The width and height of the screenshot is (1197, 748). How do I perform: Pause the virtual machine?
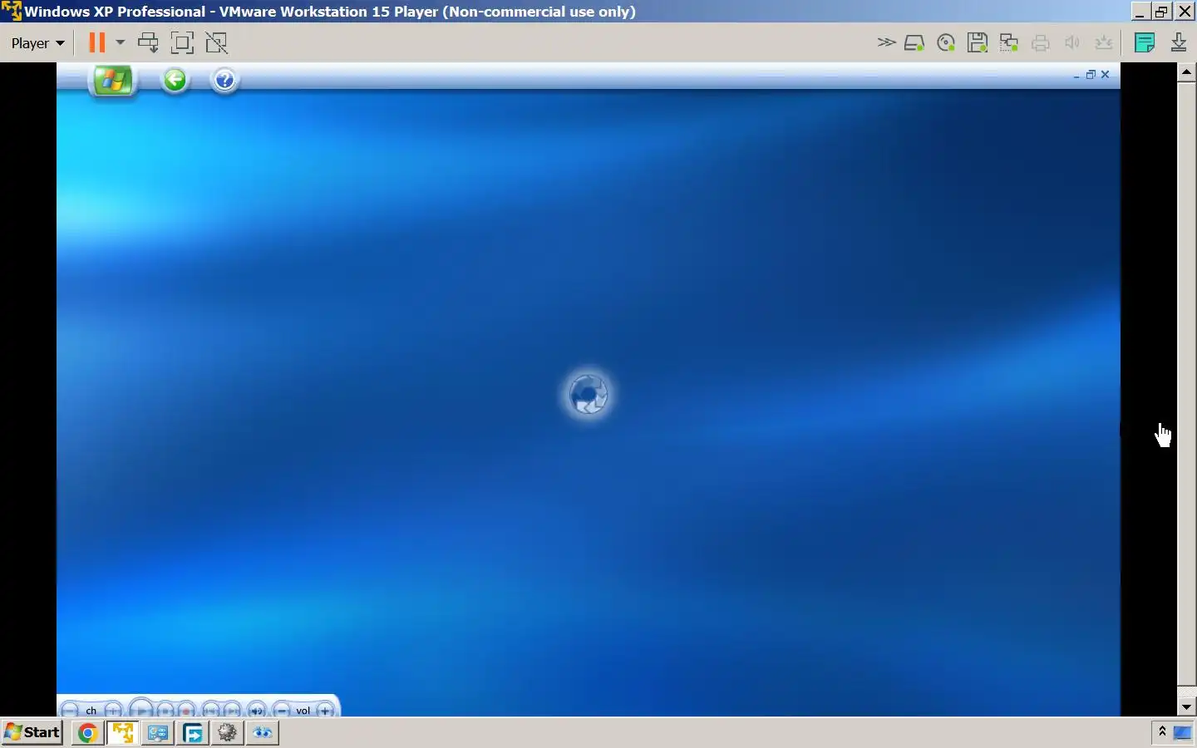[x=97, y=42]
